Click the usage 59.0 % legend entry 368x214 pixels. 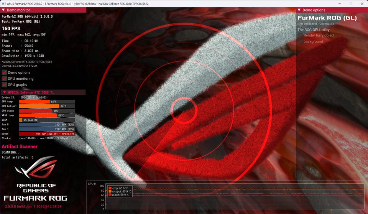coord(118,195)
